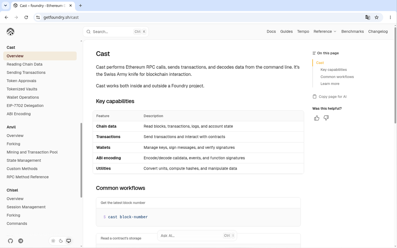Click the Foundry logo icon

coord(11,32)
